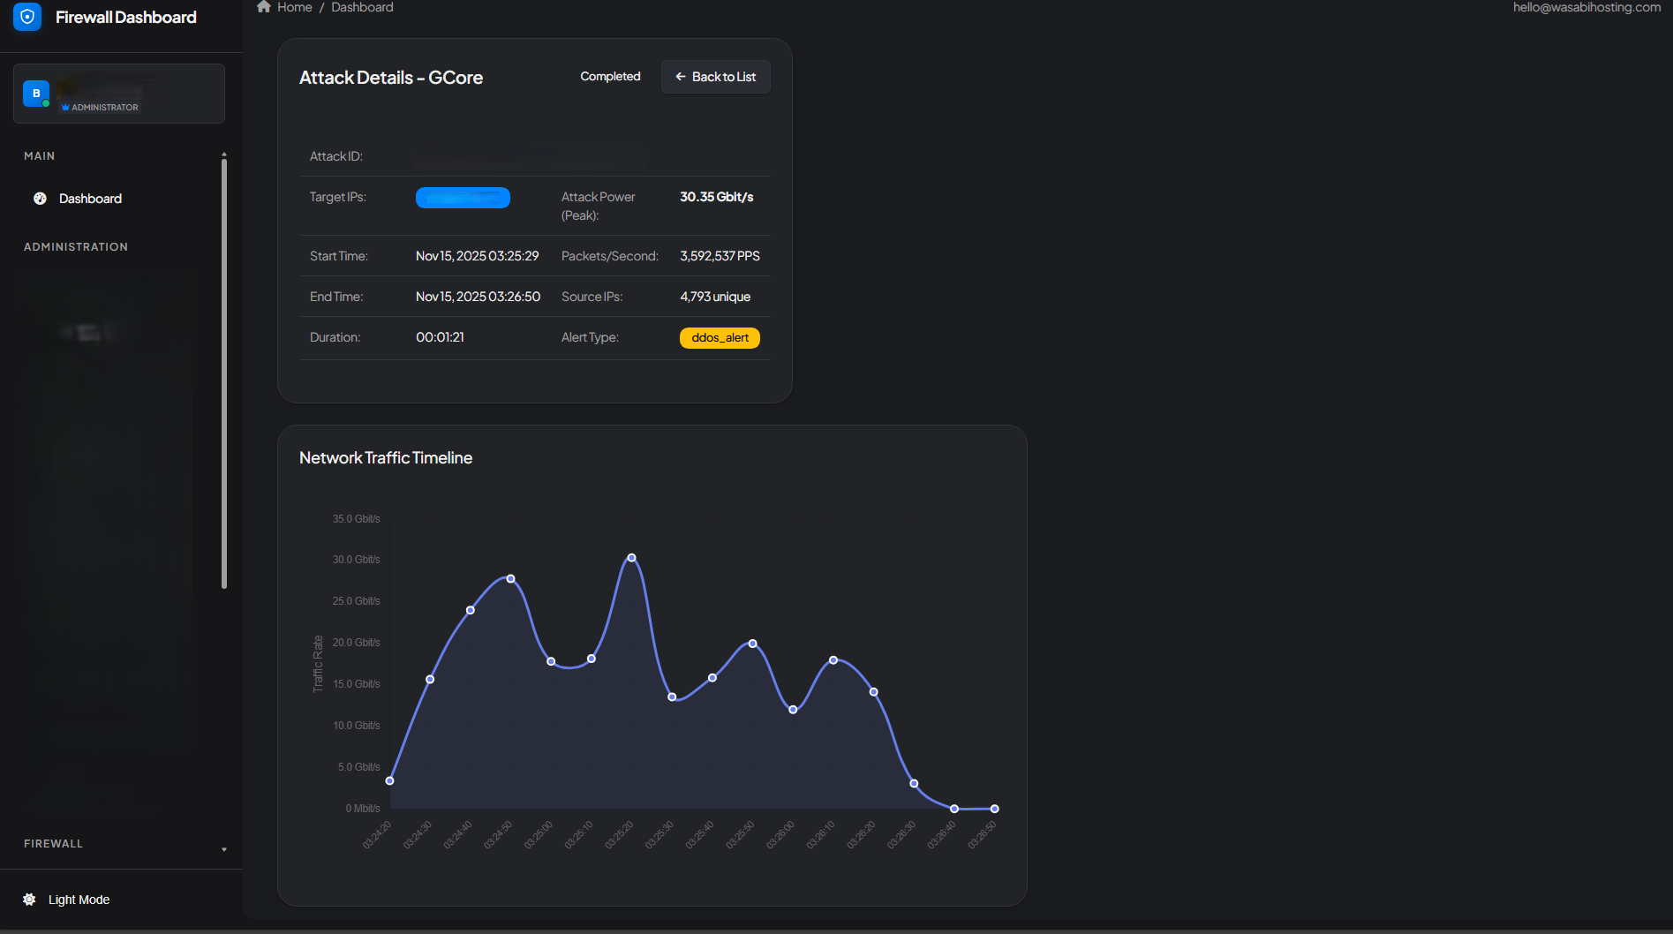
Task: Click the Dashboard gauge icon in sidebar
Action: [x=40, y=199]
